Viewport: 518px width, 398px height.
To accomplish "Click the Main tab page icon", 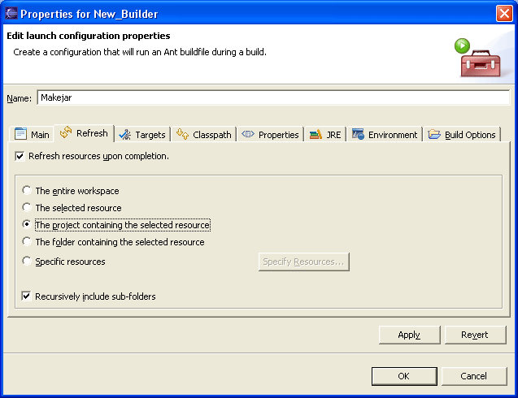I will click(x=20, y=134).
